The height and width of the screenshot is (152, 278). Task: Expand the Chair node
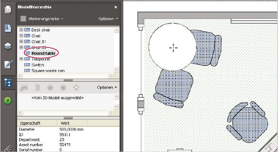click(21, 36)
